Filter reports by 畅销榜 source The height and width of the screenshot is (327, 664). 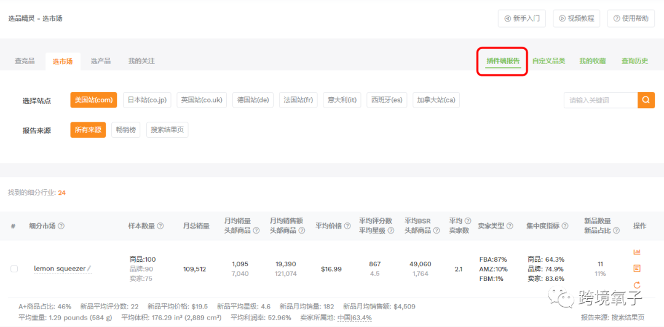(126, 130)
